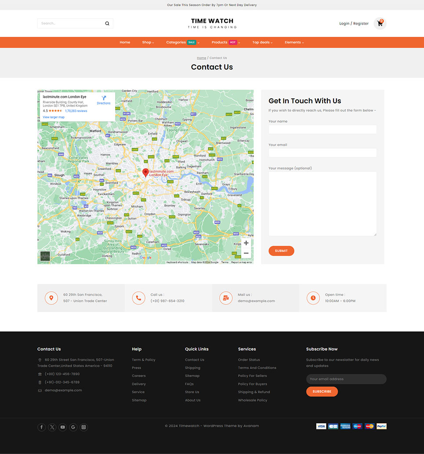Open the YouTube social icon in footer
424x454 pixels.
tap(63, 427)
